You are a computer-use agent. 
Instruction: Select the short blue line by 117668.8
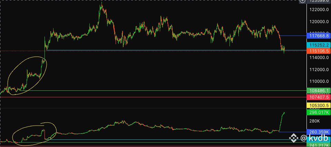[x=293, y=36]
